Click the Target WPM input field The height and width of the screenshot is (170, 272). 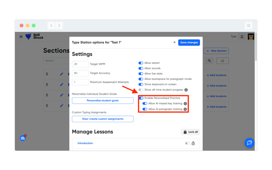(80, 64)
